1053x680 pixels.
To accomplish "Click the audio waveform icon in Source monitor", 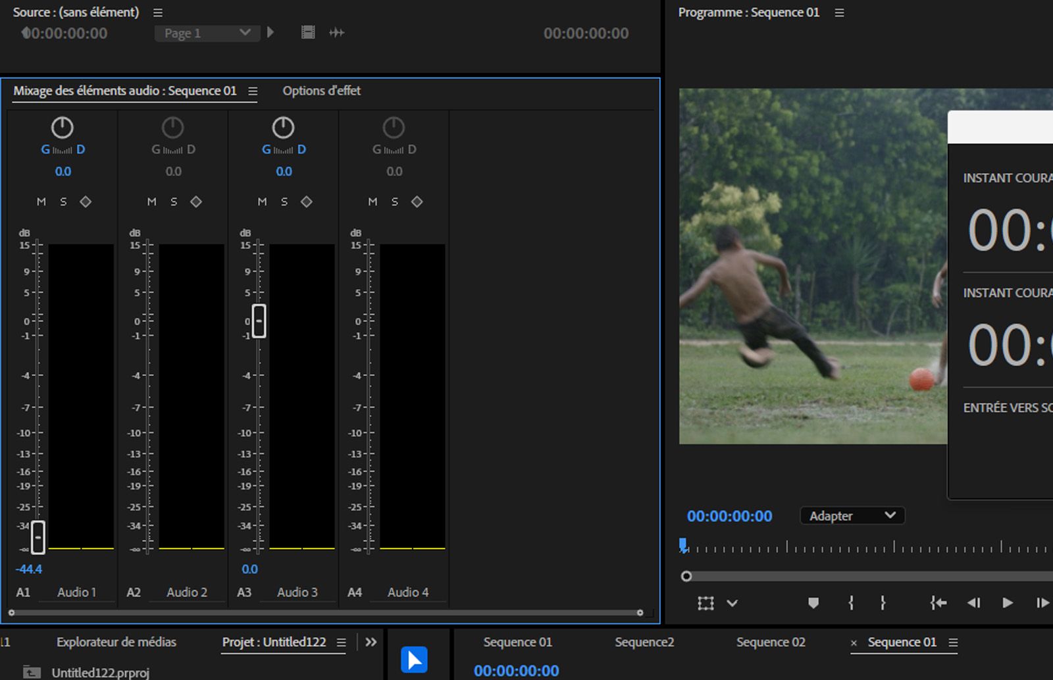I will 337,33.
